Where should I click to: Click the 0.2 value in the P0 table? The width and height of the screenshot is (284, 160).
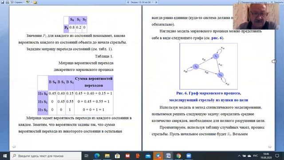(79, 28)
